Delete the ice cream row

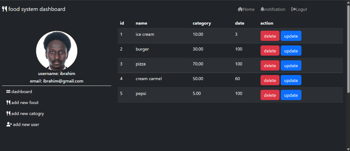click(270, 36)
